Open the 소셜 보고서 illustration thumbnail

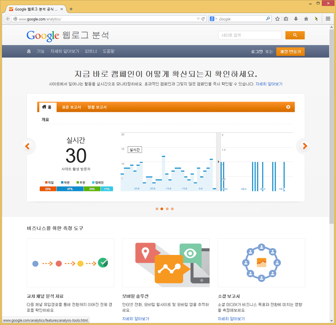pyautogui.click(x=262, y=263)
